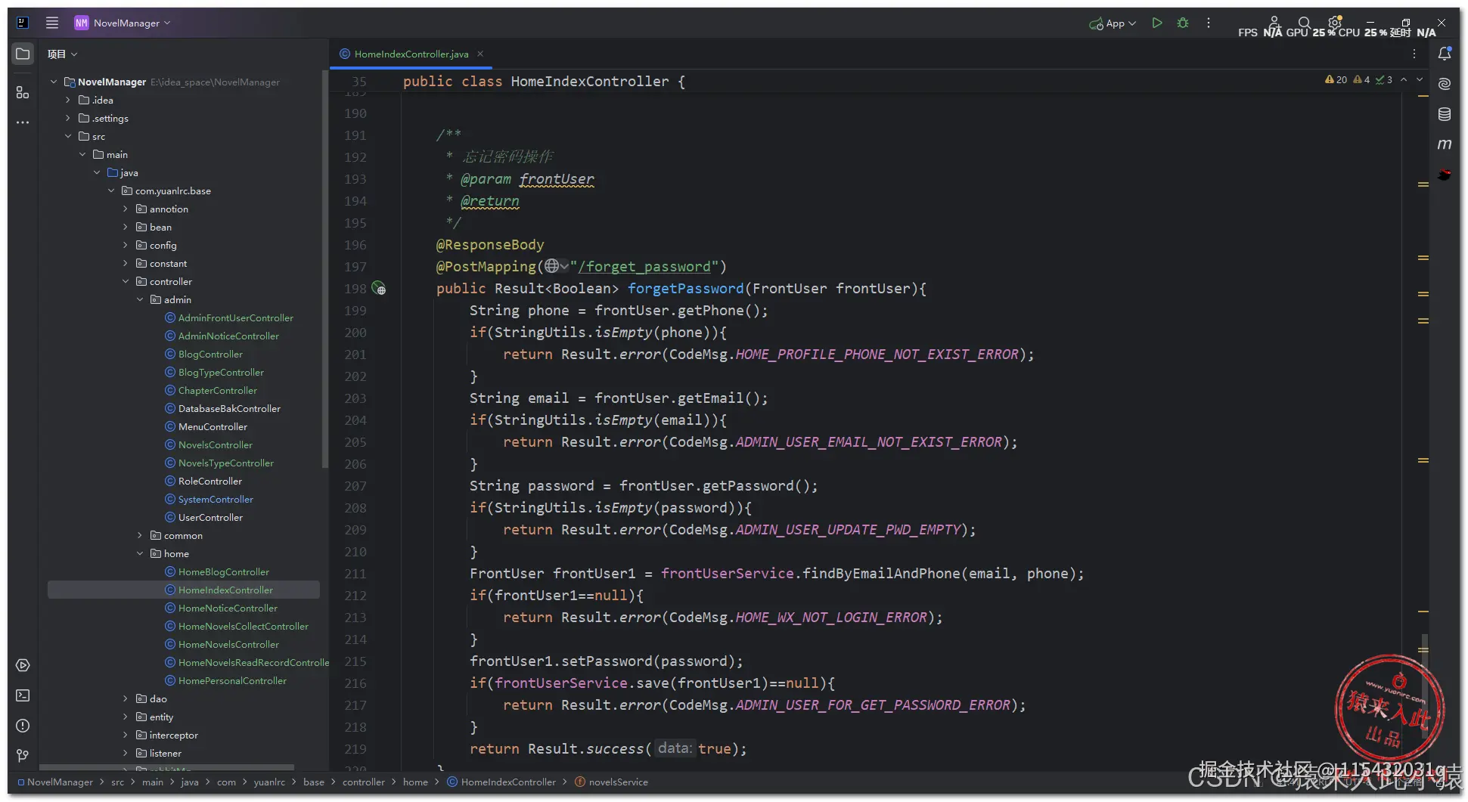Viewport: 1468px width, 802px height.
Task: Select HomeNovelsCollectController file
Action: (243, 626)
